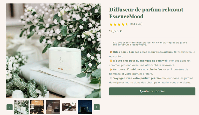Image resolution: width=199 pixels, height=115 pixels.
Task: Click the flame emoji beside 'Retrouvez l'ambiance'
Action: point(111,69)
